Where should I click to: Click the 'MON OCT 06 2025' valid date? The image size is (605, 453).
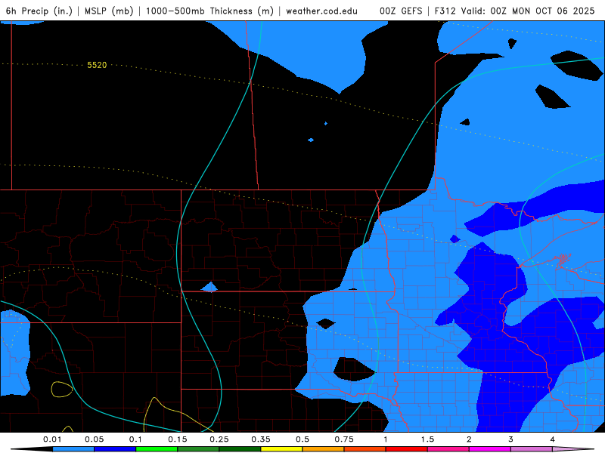[554, 11]
